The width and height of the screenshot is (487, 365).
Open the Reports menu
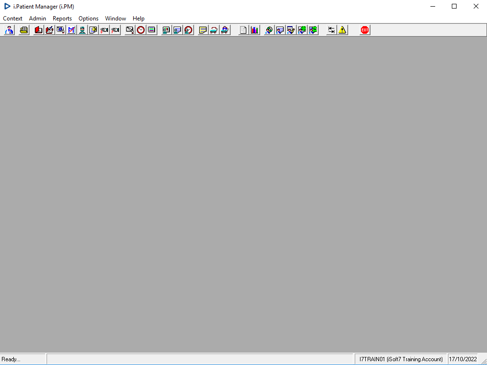[62, 19]
